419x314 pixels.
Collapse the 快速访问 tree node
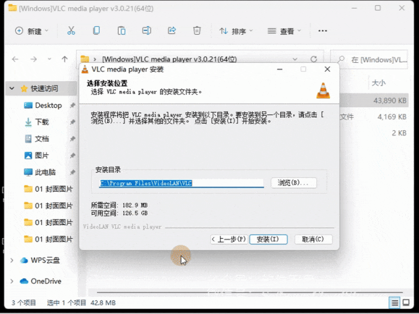click(12, 88)
